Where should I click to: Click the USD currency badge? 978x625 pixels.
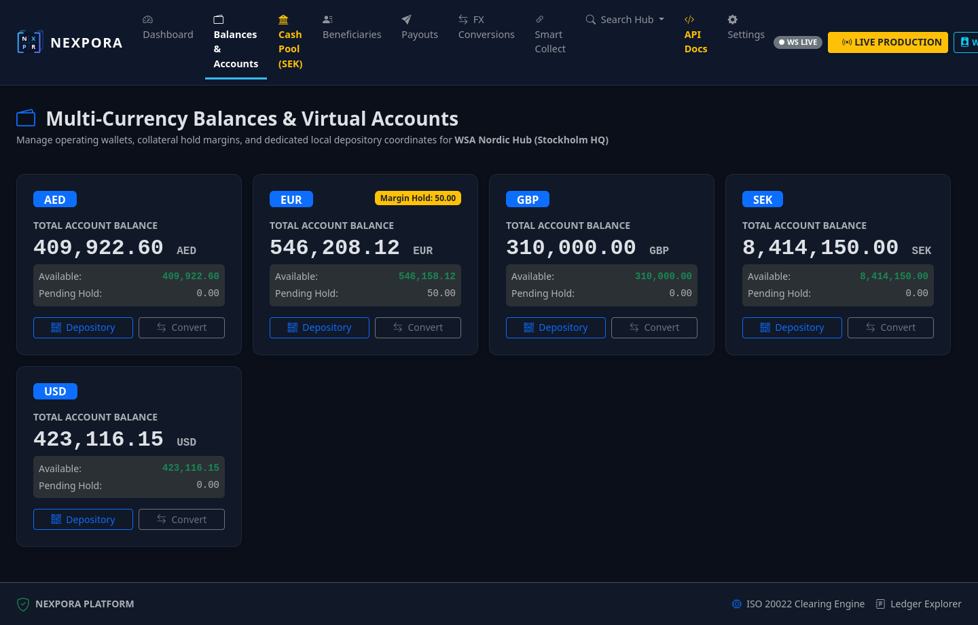(55, 391)
